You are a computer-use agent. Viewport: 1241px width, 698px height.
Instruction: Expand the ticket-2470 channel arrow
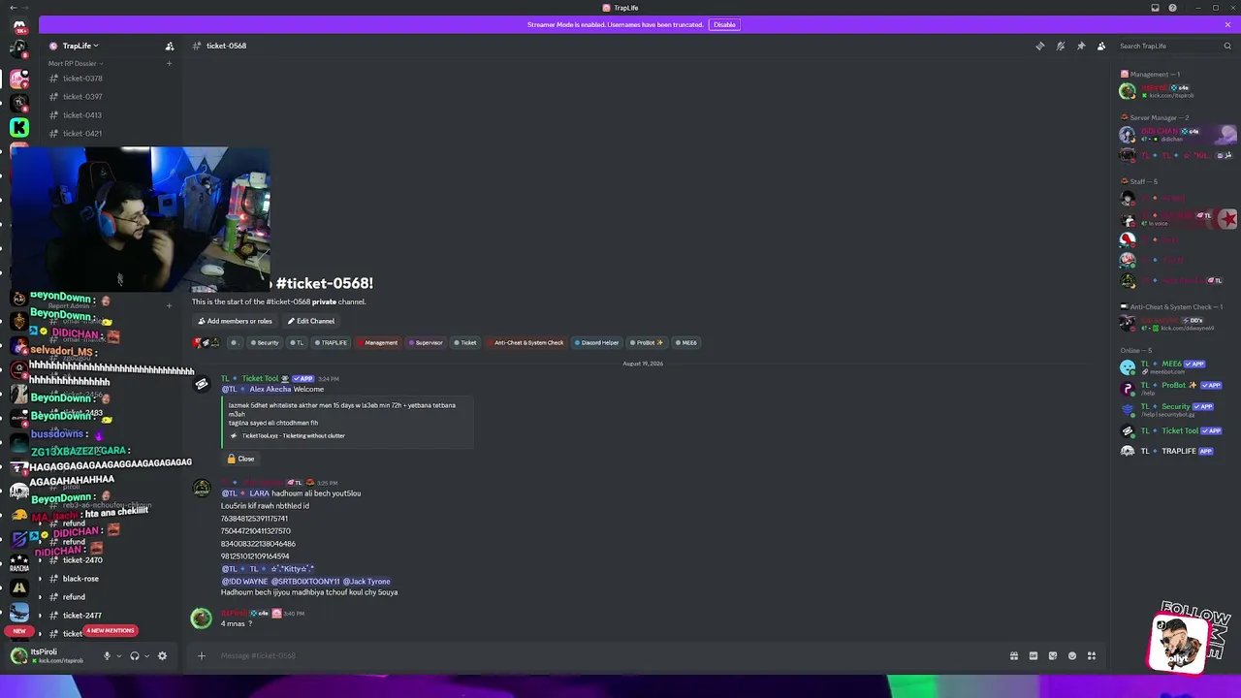pyautogui.click(x=40, y=560)
